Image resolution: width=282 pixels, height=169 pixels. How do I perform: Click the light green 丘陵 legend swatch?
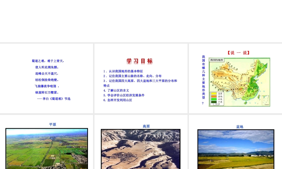pos(214,99)
